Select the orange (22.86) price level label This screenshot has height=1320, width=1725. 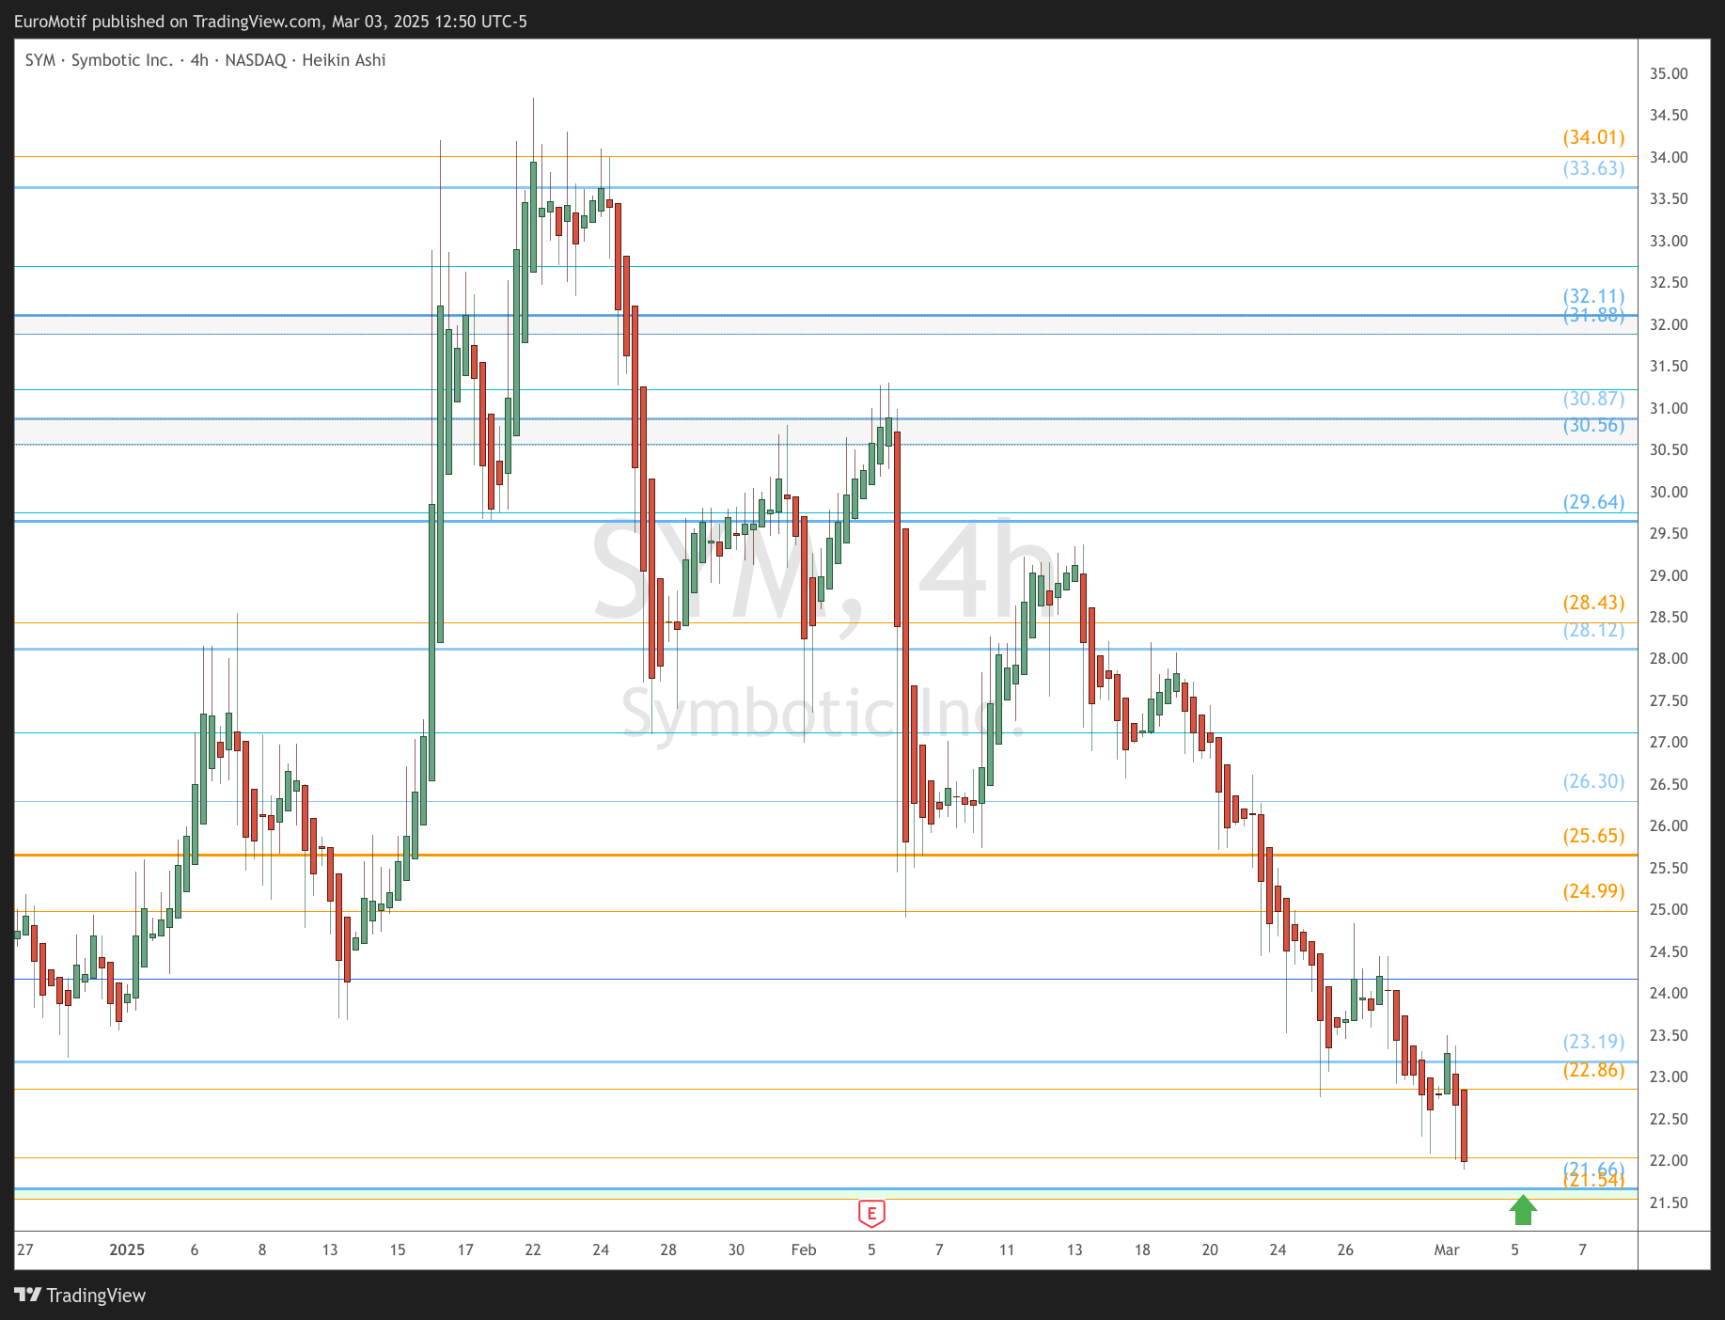click(x=1593, y=1070)
